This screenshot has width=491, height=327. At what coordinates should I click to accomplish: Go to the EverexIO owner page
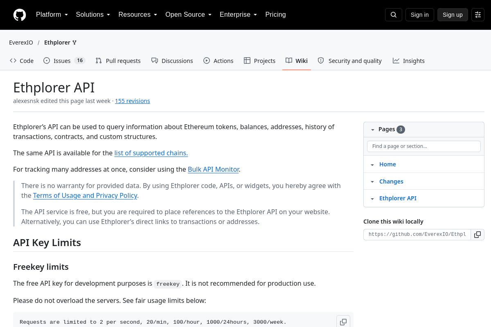point(21,43)
